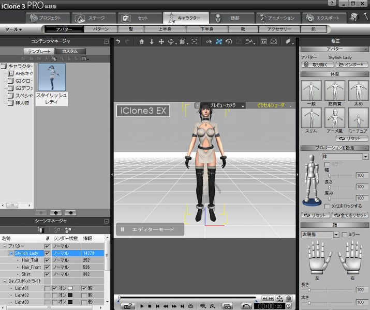Toggle visibility checkbox for Hair_Tail
The width and height of the screenshot is (370, 310).
pos(47,260)
